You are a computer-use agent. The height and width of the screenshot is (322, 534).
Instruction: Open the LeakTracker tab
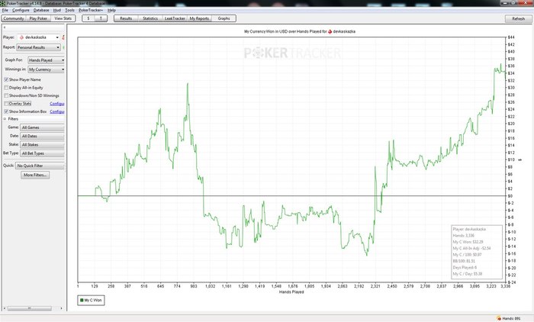pos(175,18)
